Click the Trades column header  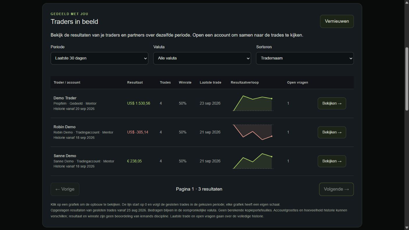[x=165, y=83]
